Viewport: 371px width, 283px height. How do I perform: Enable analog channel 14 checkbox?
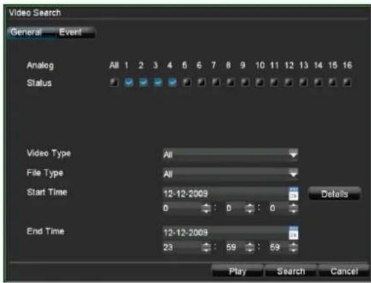click(318, 82)
